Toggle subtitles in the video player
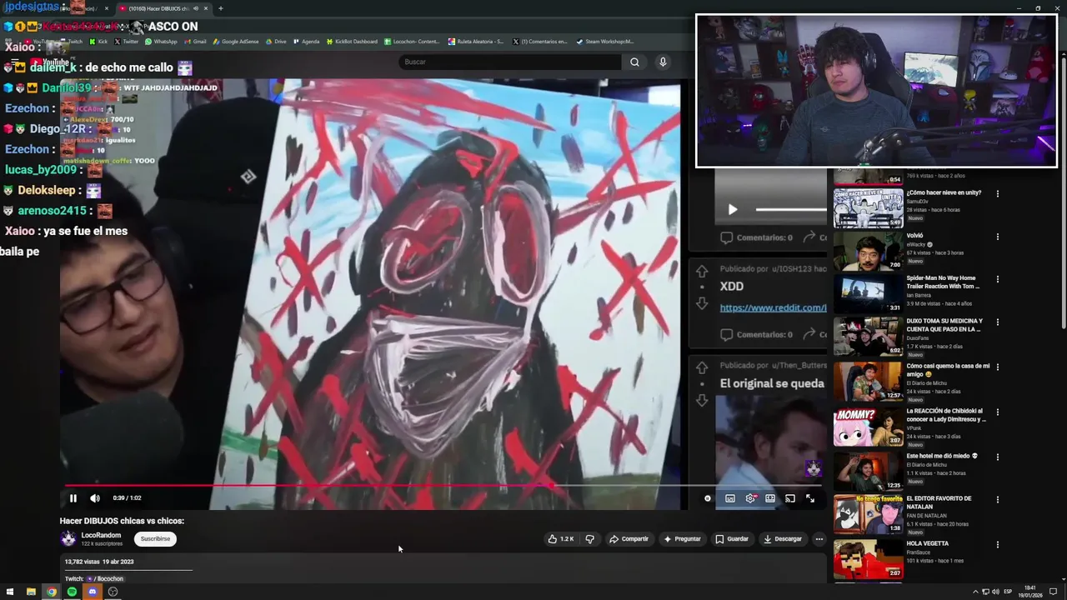The width and height of the screenshot is (1067, 600). [730, 498]
